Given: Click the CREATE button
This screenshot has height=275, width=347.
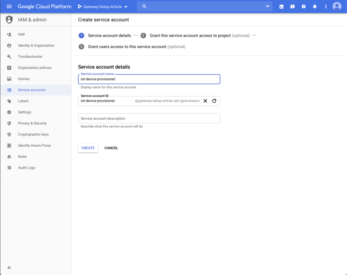Looking at the screenshot, I should coord(88,148).
